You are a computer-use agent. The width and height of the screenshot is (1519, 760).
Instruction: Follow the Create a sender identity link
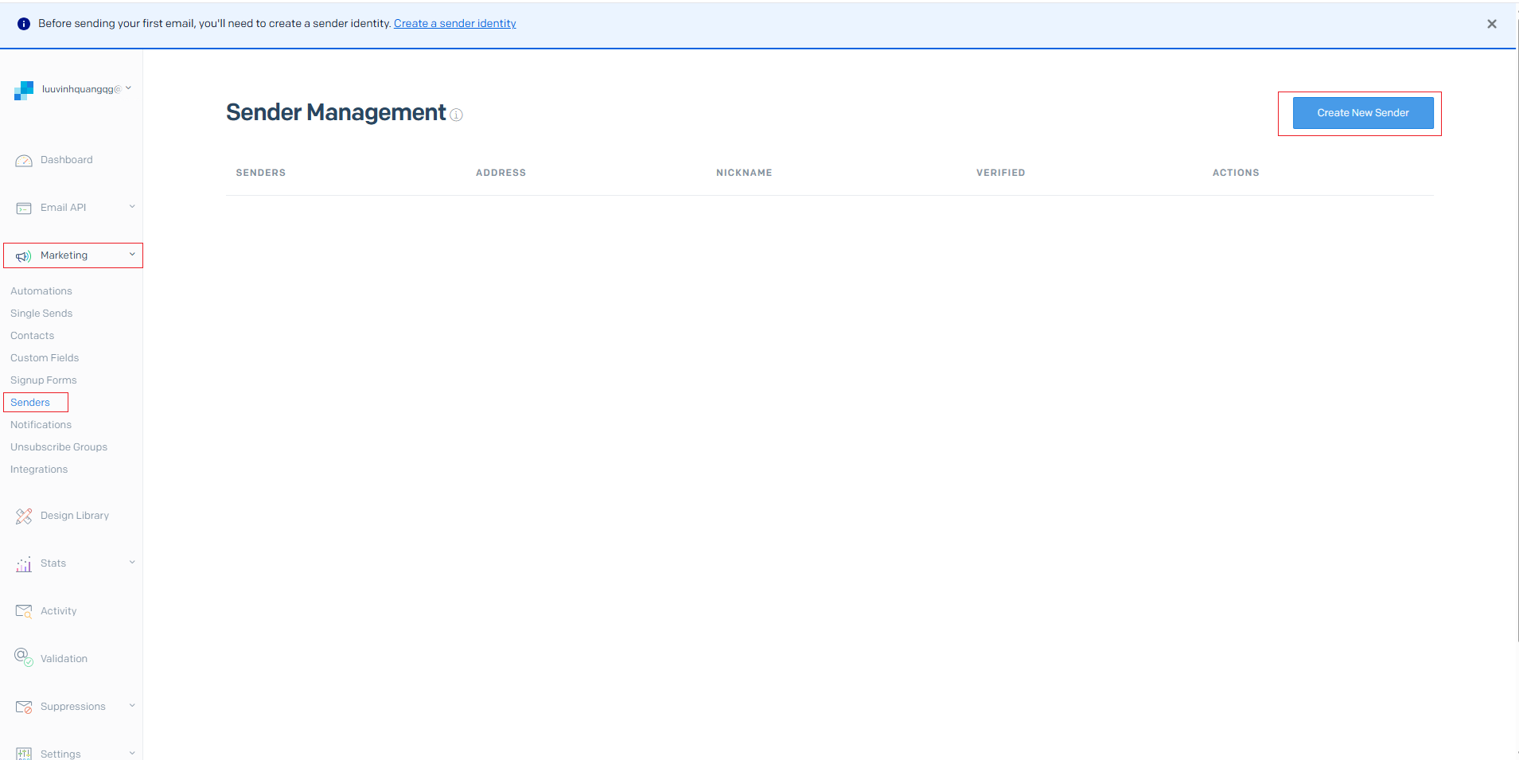455,24
